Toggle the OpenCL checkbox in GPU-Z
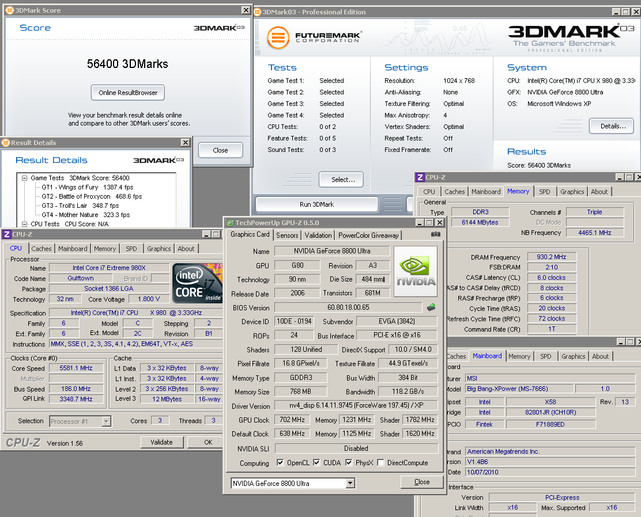 (280, 462)
